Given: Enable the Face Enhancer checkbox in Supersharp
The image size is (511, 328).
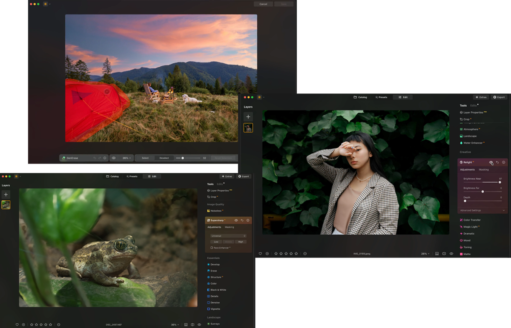Looking at the screenshot, I should 212,248.
